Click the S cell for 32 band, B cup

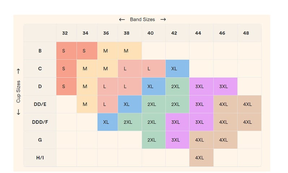click(x=64, y=51)
